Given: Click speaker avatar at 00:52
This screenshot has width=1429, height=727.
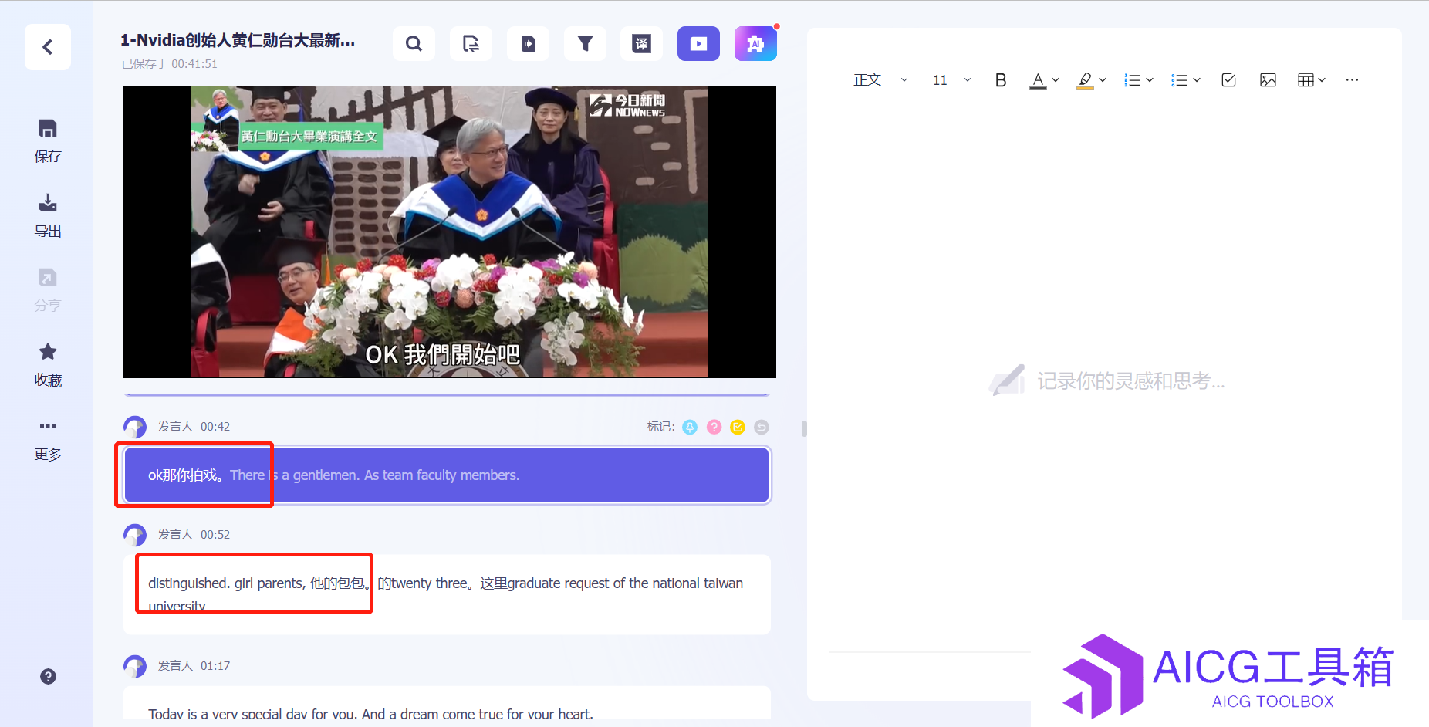Looking at the screenshot, I should [x=135, y=535].
